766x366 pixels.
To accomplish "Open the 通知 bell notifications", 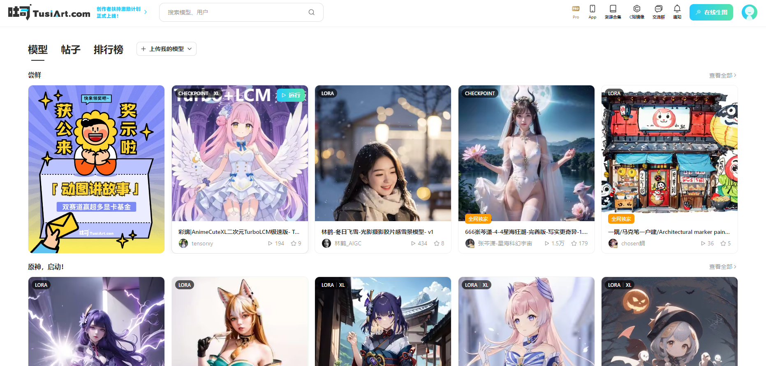I will coord(677,12).
